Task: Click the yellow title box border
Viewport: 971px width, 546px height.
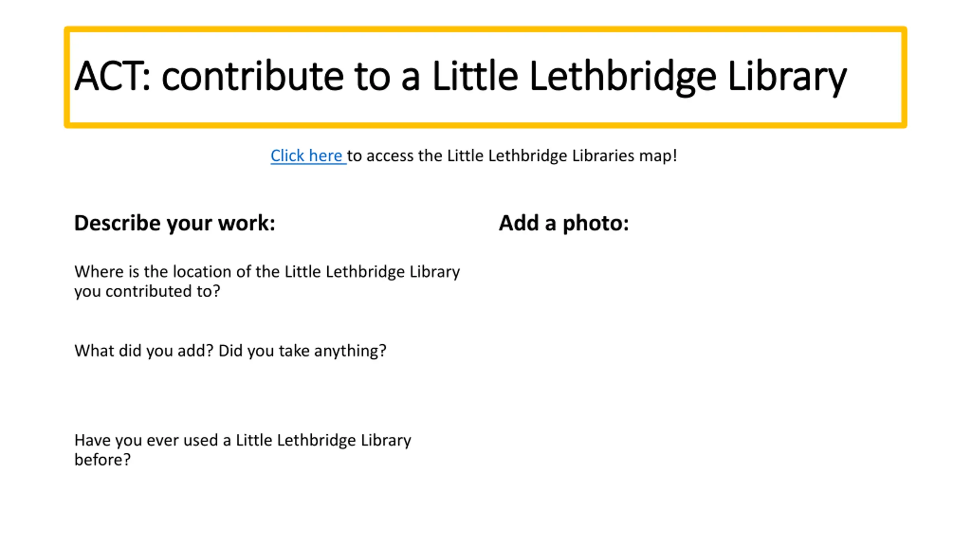Action: [x=485, y=29]
